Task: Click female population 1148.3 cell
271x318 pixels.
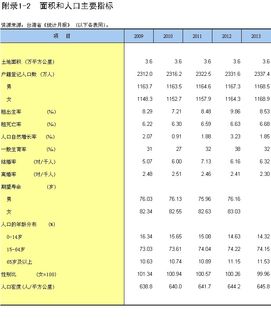Action: click(145, 99)
